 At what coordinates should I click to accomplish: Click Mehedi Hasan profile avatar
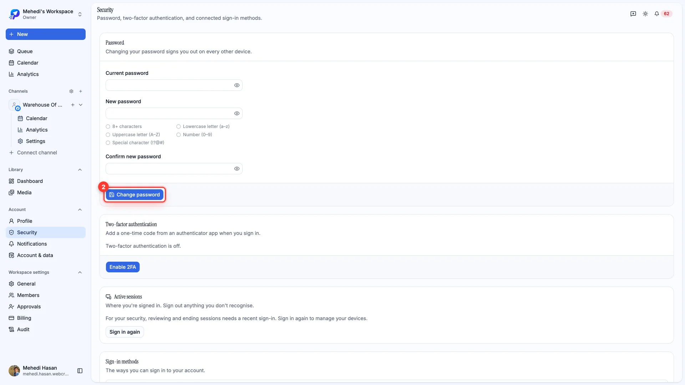coord(14,371)
